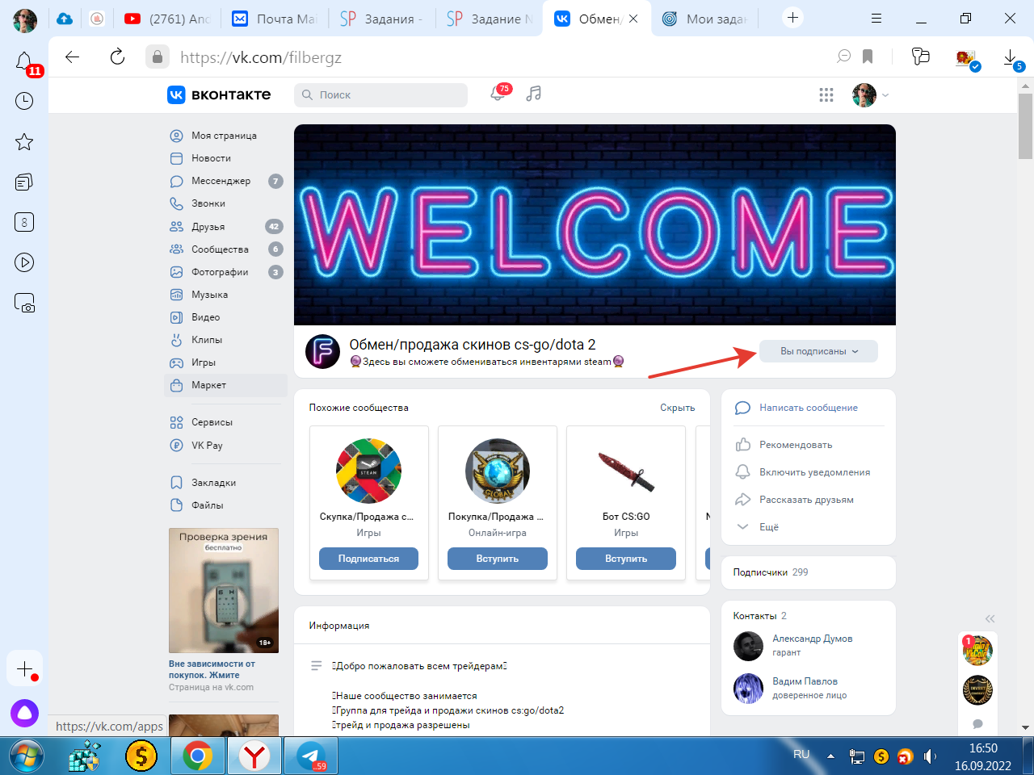
Task: Click the VKontakte logo
Action: point(219,94)
